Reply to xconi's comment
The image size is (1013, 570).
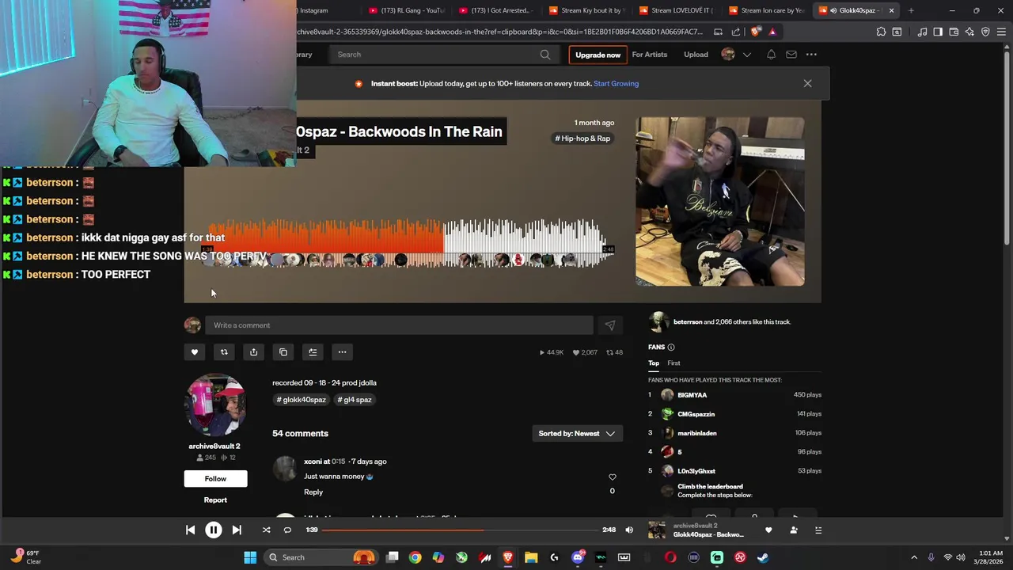pos(313,492)
